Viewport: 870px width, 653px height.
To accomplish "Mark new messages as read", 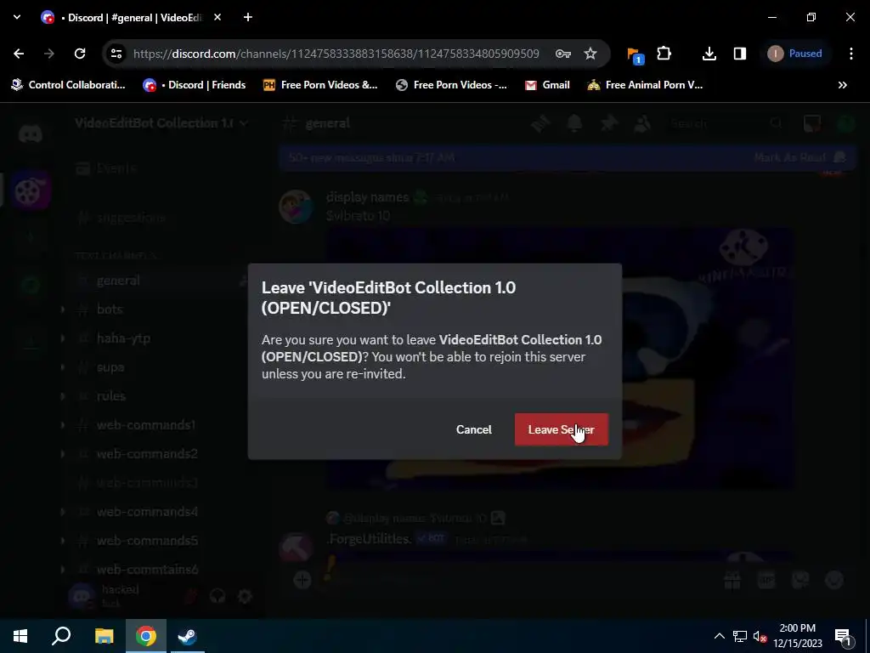I will pos(799,157).
